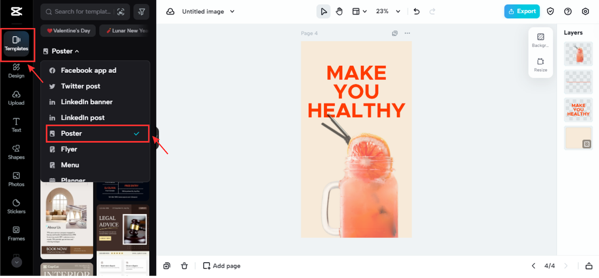Open the Legal Advice template thumbnail

tap(123, 241)
